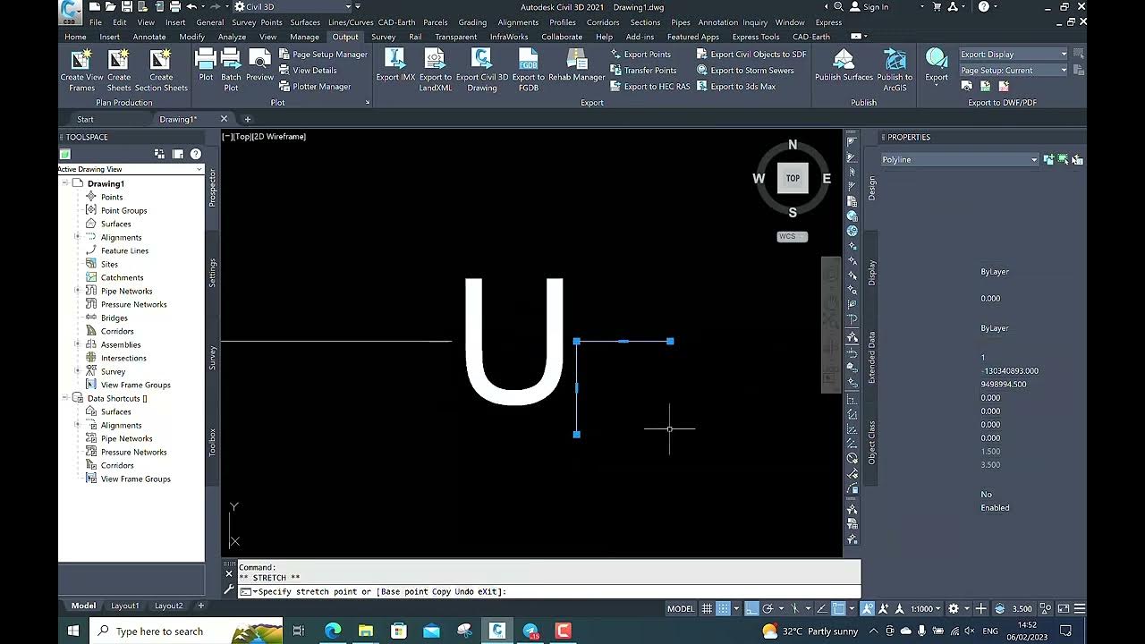
Task: Click Export to HEC RAS button
Action: (x=650, y=87)
